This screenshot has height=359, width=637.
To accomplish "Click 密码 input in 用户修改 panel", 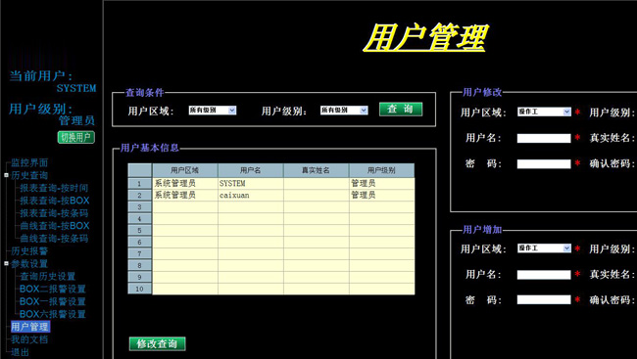I will [544, 164].
